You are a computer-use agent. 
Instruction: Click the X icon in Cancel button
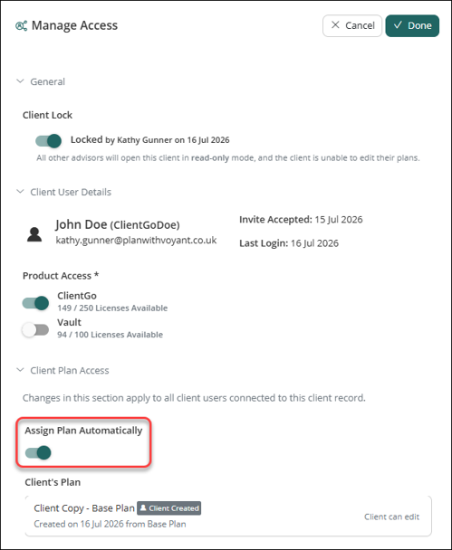click(x=335, y=25)
